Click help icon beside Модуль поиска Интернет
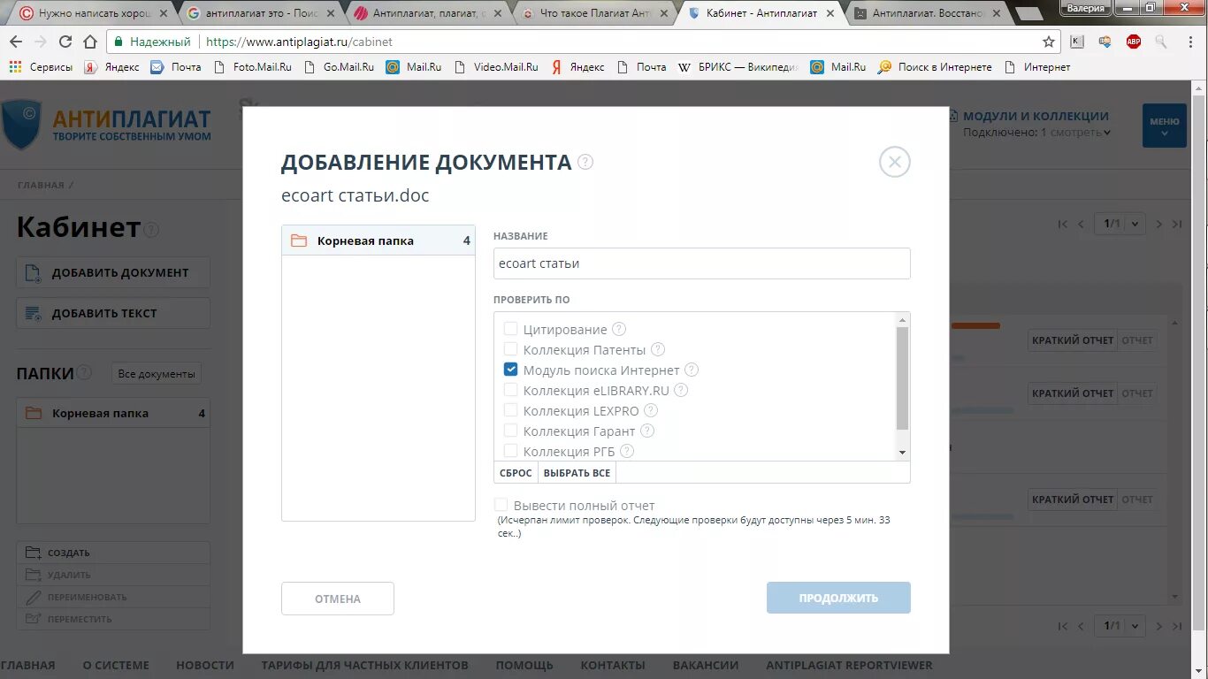The image size is (1208, 679). point(692,370)
